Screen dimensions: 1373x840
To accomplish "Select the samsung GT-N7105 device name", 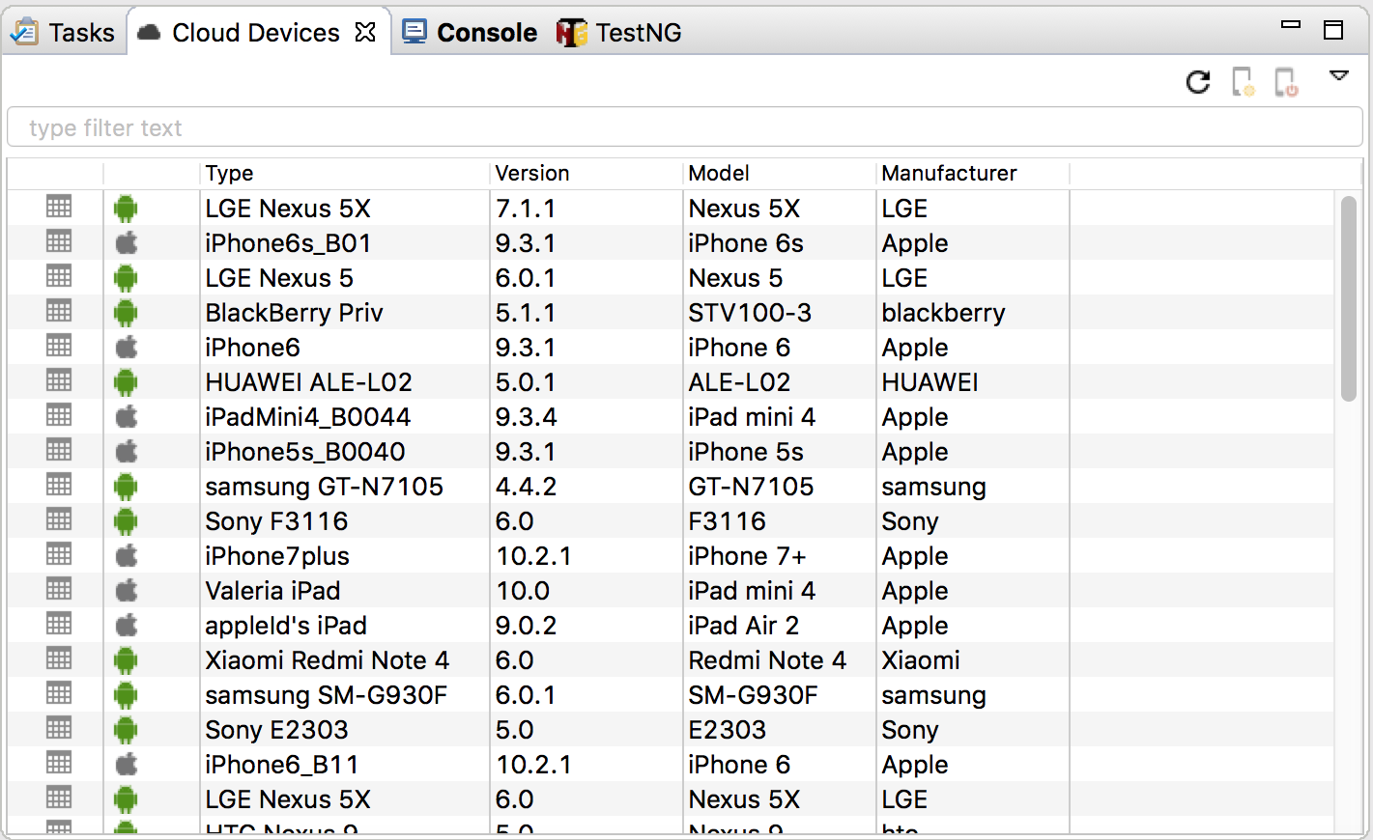I will click(x=324, y=487).
